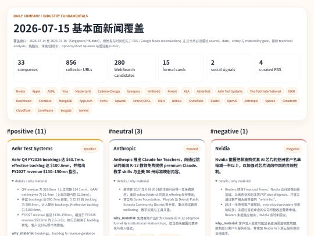The height and width of the screenshot is (236, 314).
Task: Click the ASML tag
Action: [51, 91]
